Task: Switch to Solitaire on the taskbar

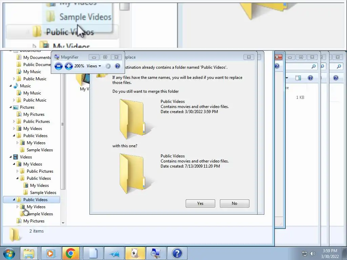Action: [x=135, y=253]
